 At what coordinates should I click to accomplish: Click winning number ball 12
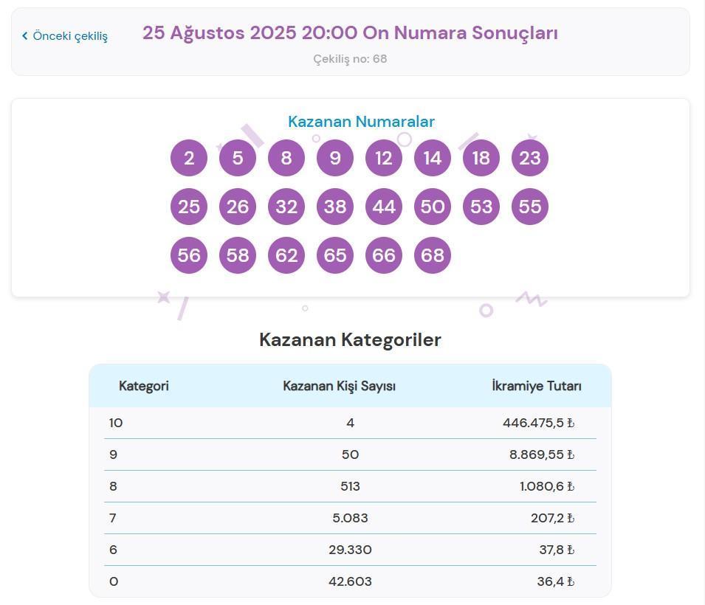pyautogui.click(x=384, y=158)
